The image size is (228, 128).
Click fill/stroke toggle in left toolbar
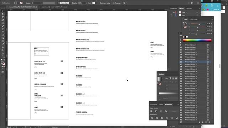coord(3,63)
